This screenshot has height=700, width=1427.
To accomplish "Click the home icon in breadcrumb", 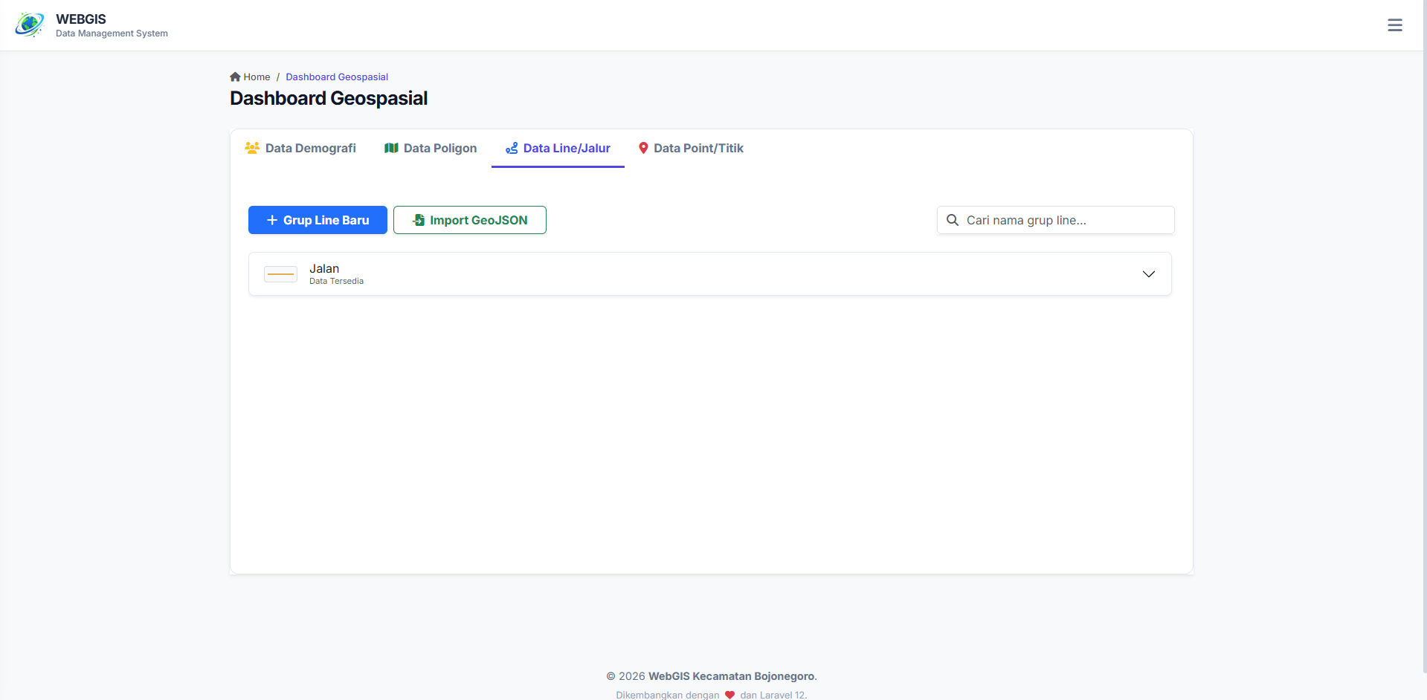I will pos(235,77).
